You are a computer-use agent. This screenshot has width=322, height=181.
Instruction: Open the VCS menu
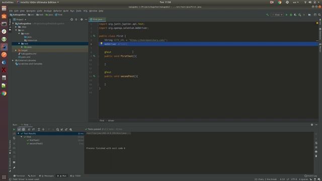[x=85, y=11]
